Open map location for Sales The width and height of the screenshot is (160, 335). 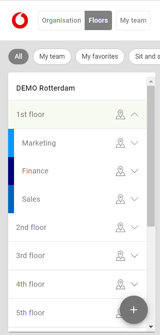[120, 199]
